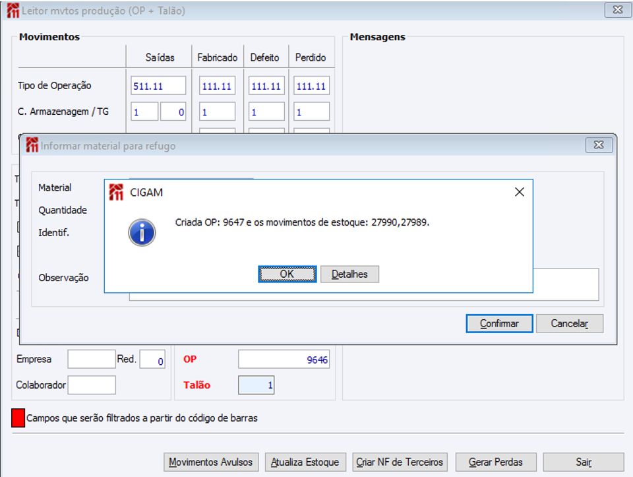Viewport: 633px width, 477px height.
Task: Click the Colaborador label
Action: (41, 385)
